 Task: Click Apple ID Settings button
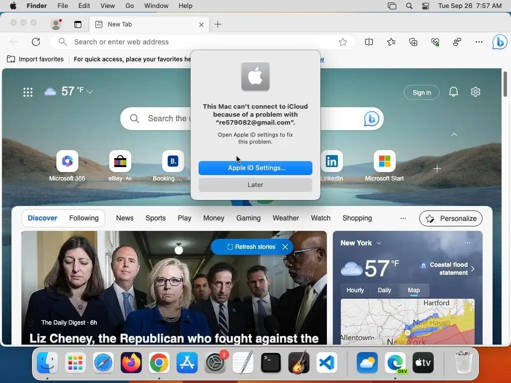(255, 168)
